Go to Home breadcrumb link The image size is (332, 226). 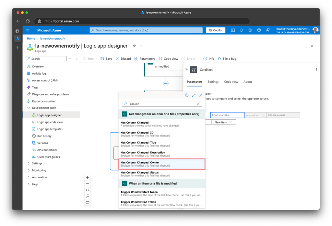point(31,39)
